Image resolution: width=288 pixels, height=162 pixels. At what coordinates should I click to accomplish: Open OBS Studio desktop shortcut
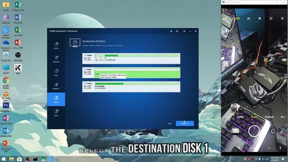(x=18, y=56)
